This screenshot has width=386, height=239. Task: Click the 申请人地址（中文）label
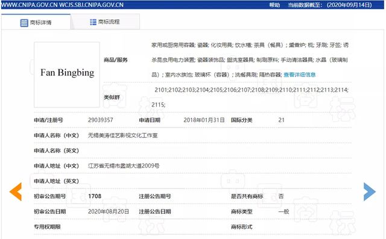tap(56, 166)
